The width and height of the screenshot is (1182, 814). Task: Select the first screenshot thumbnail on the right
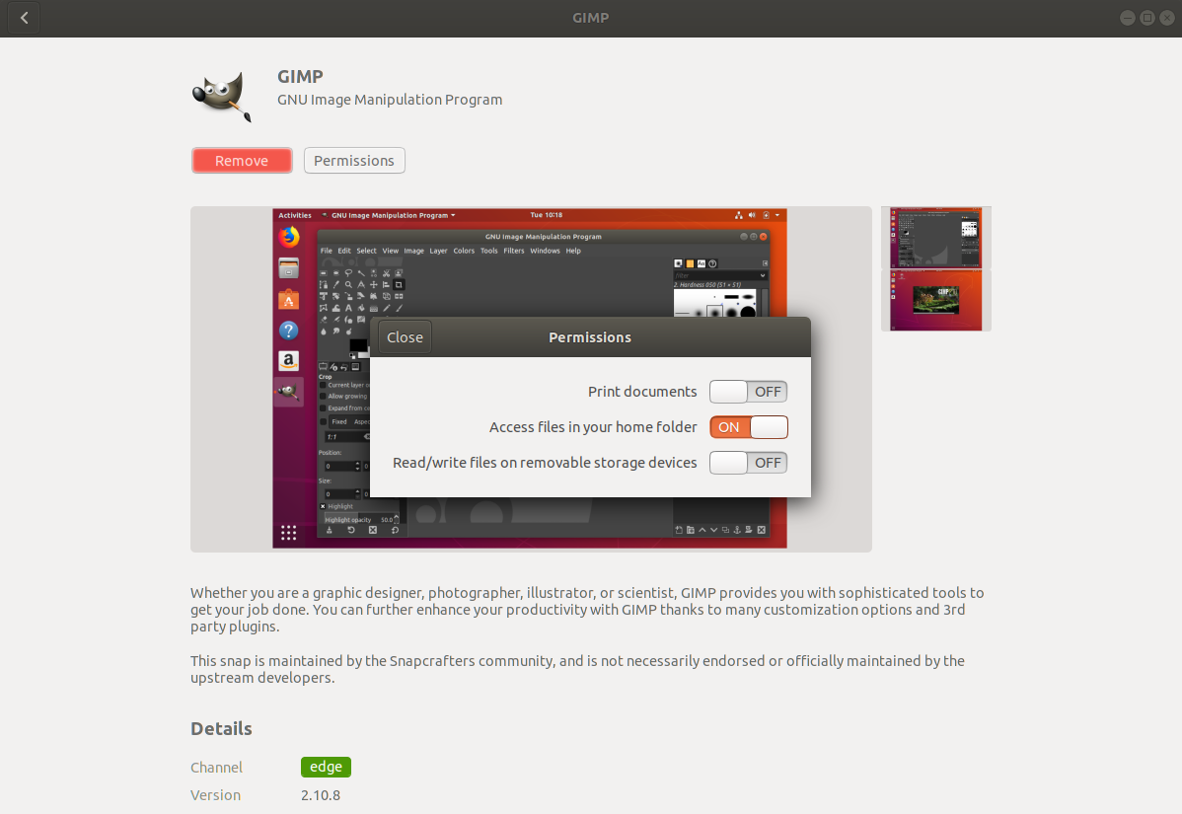pyautogui.click(x=936, y=238)
